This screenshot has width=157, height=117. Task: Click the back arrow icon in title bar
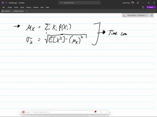[6, 3]
